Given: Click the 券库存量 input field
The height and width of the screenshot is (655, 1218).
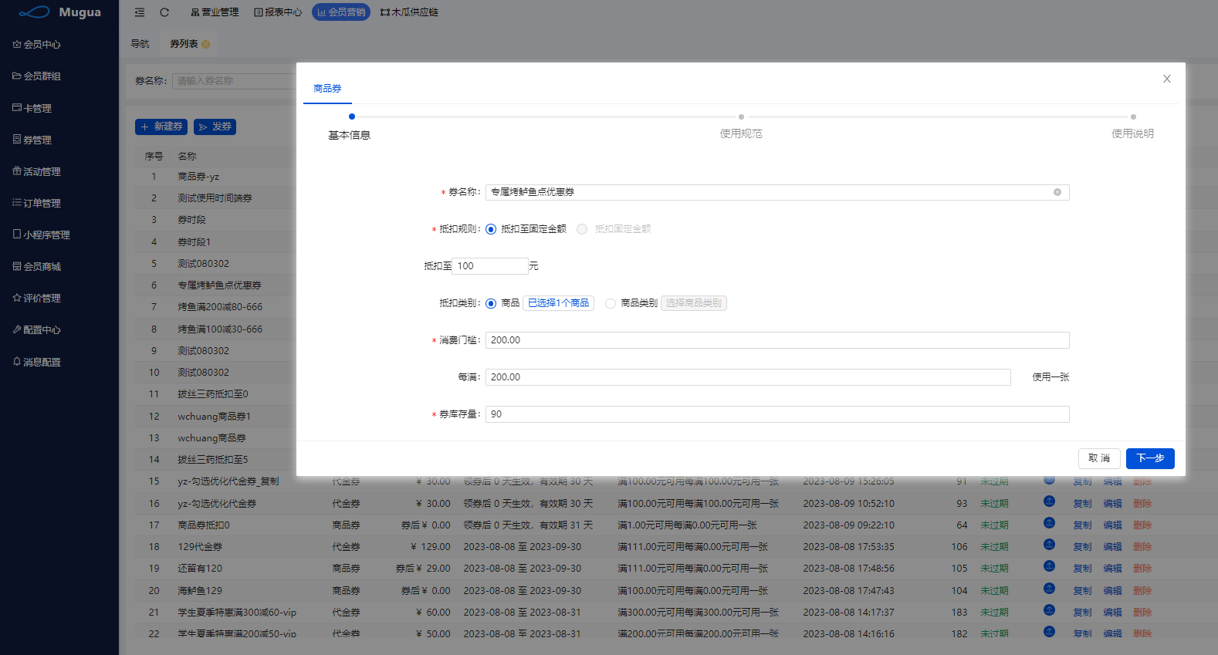Looking at the screenshot, I should tap(777, 414).
